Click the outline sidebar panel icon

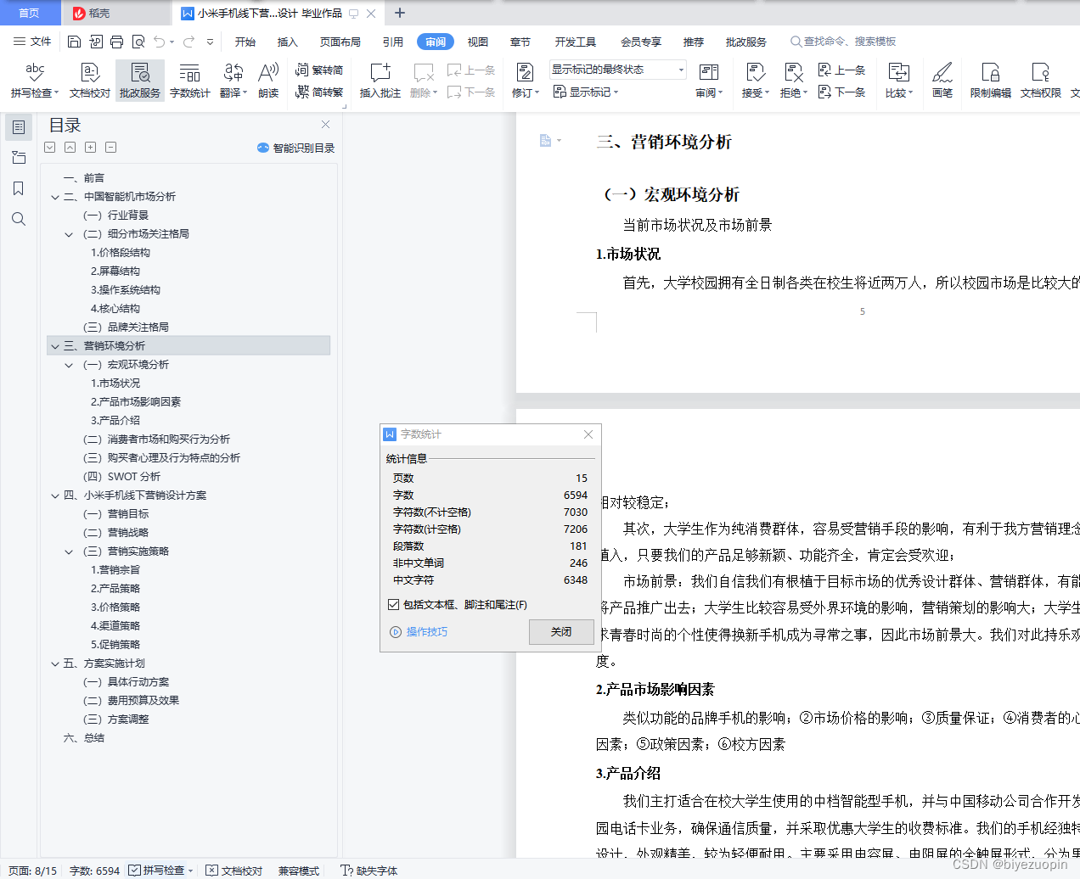point(18,127)
